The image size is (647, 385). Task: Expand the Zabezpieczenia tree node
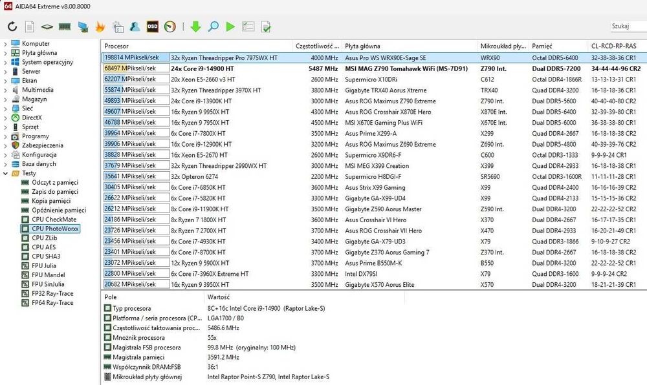[5, 145]
